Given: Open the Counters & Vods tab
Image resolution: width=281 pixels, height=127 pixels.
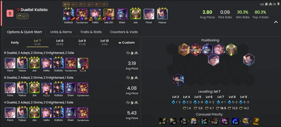Looking at the screenshot, I should (124, 32).
